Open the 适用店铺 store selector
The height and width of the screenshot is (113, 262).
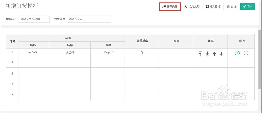point(170,7)
